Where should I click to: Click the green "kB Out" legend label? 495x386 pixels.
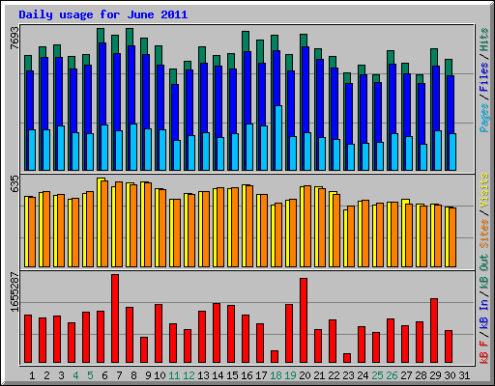click(484, 272)
